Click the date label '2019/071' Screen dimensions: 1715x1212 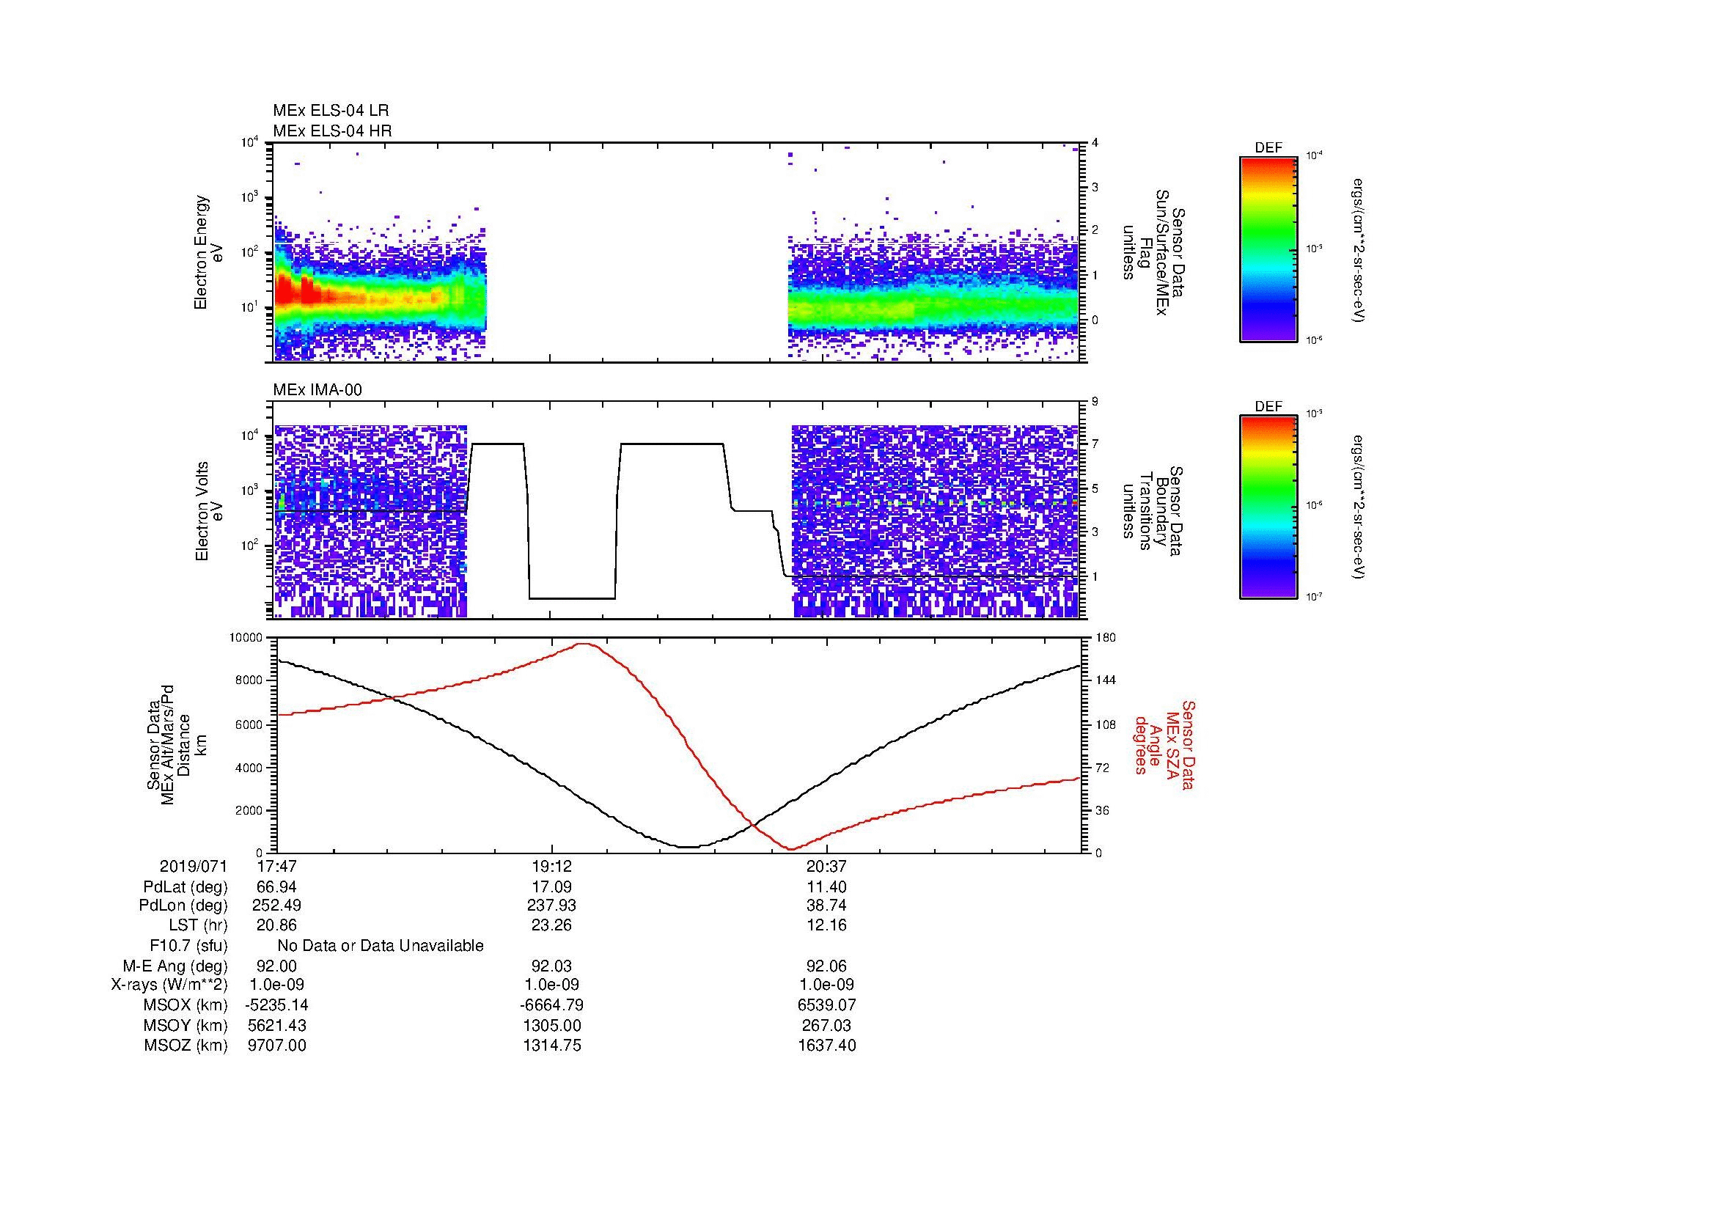[x=194, y=866]
